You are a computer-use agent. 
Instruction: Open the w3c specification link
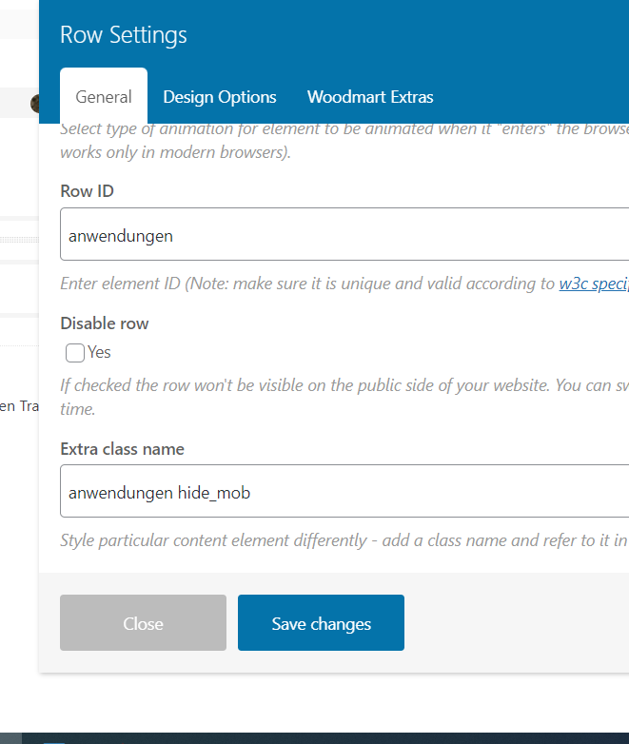tap(594, 284)
